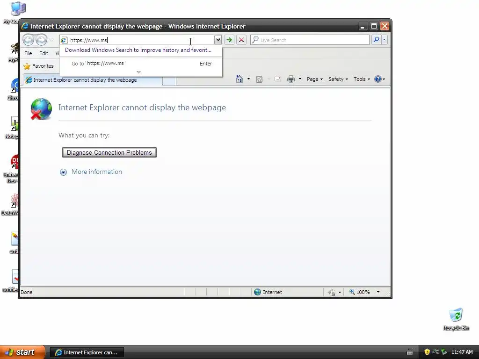
Task: Choose Go to 'https://www.ms' suggestion
Action: (141, 64)
